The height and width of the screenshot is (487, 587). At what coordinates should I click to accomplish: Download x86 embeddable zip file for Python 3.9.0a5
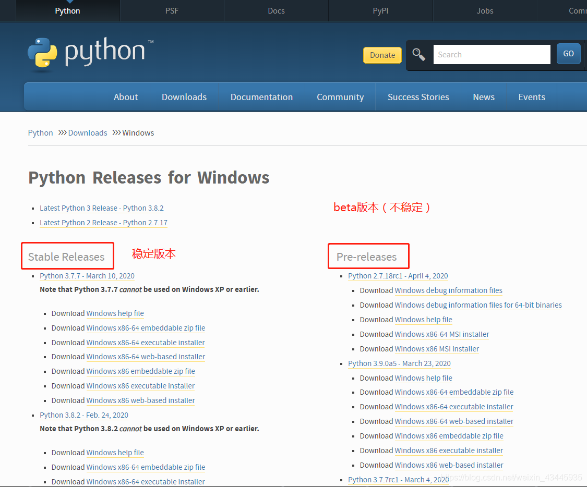449,436
